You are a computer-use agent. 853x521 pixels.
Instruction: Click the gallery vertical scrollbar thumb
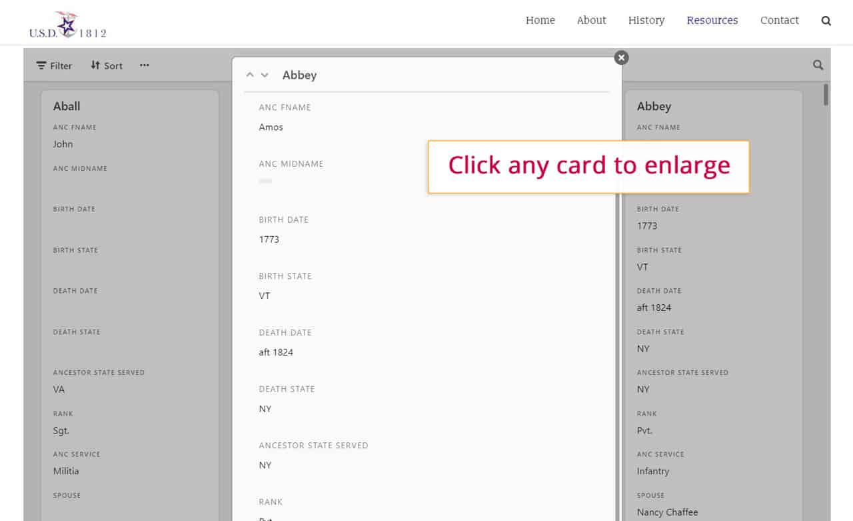[826, 95]
